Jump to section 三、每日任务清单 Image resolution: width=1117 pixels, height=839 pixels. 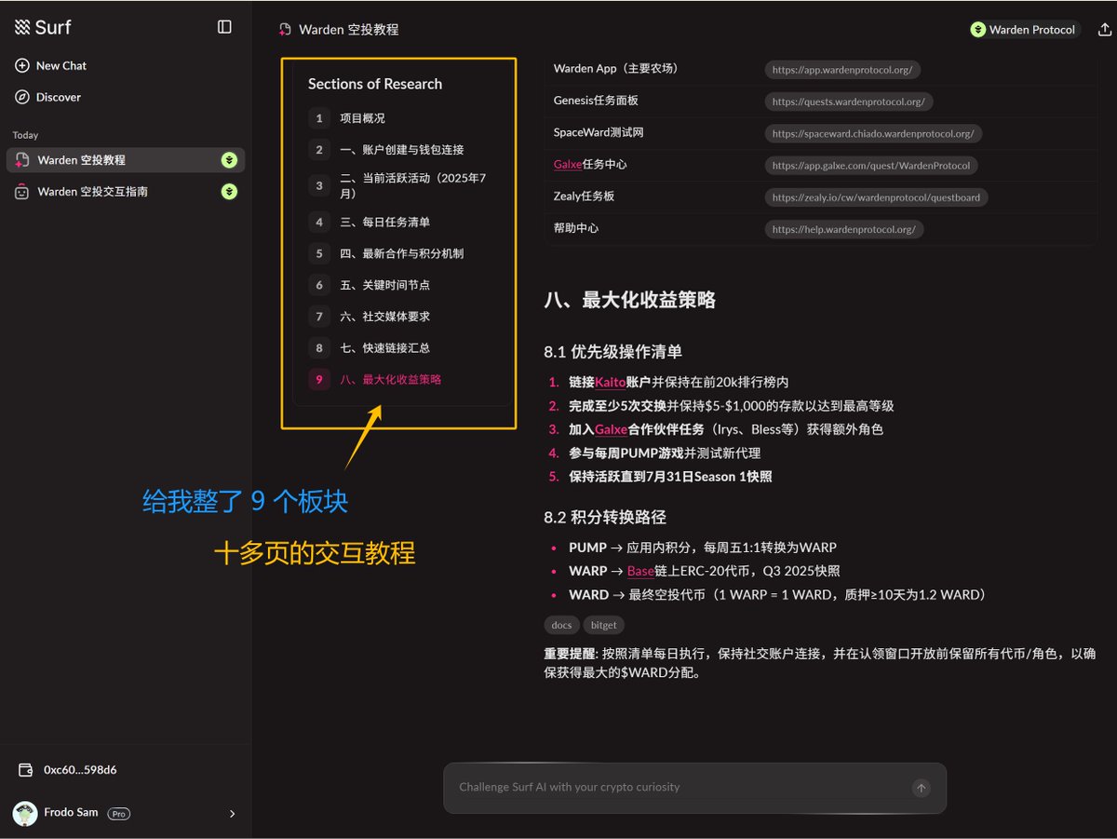[x=384, y=223]
